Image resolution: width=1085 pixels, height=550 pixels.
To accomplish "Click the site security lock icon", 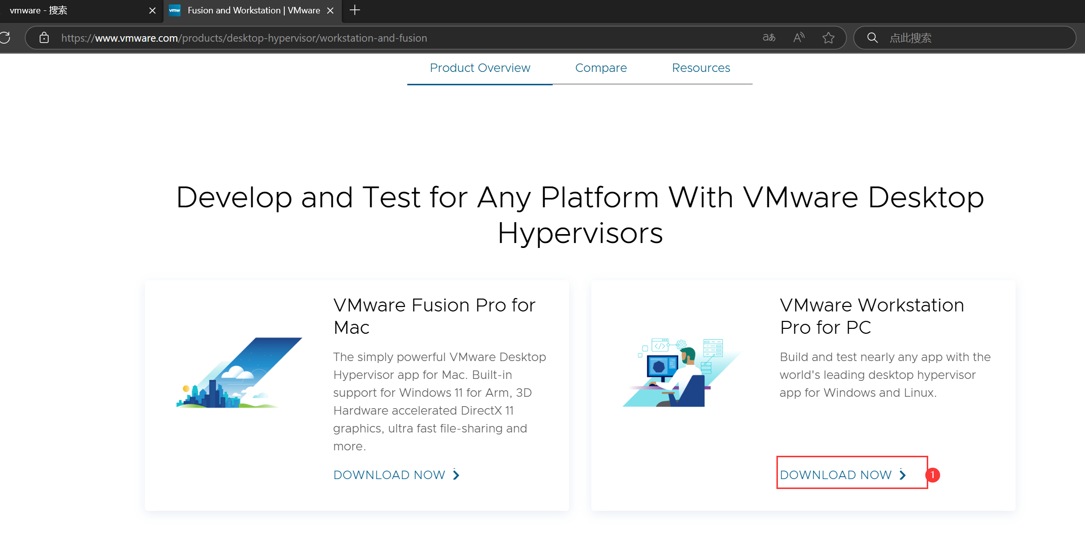I will point(44,38).
